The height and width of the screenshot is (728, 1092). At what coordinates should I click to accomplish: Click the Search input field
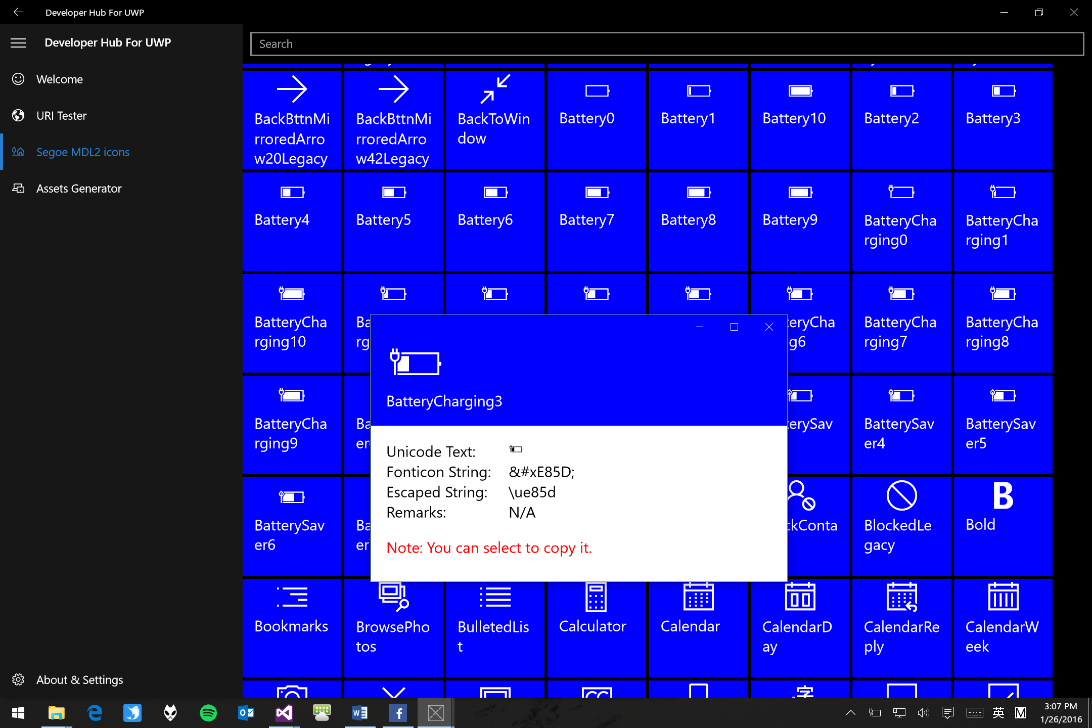tap(667, 44)
